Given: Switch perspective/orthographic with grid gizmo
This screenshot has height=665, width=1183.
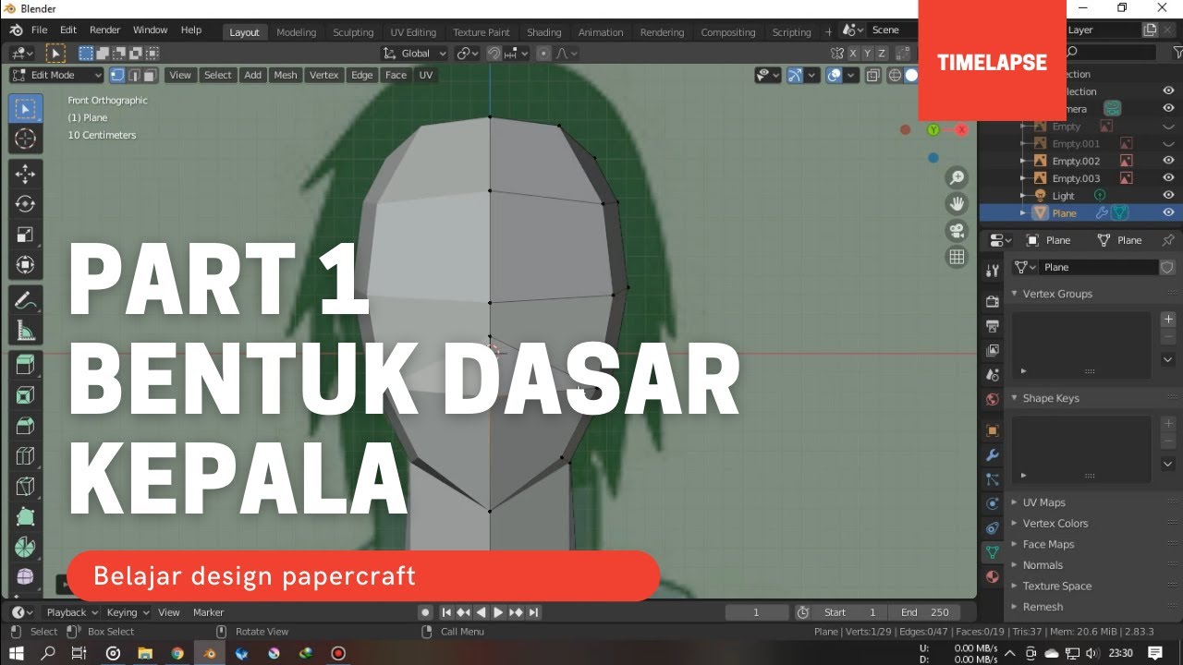Looking at the screenshot, I should pos(957,257).
